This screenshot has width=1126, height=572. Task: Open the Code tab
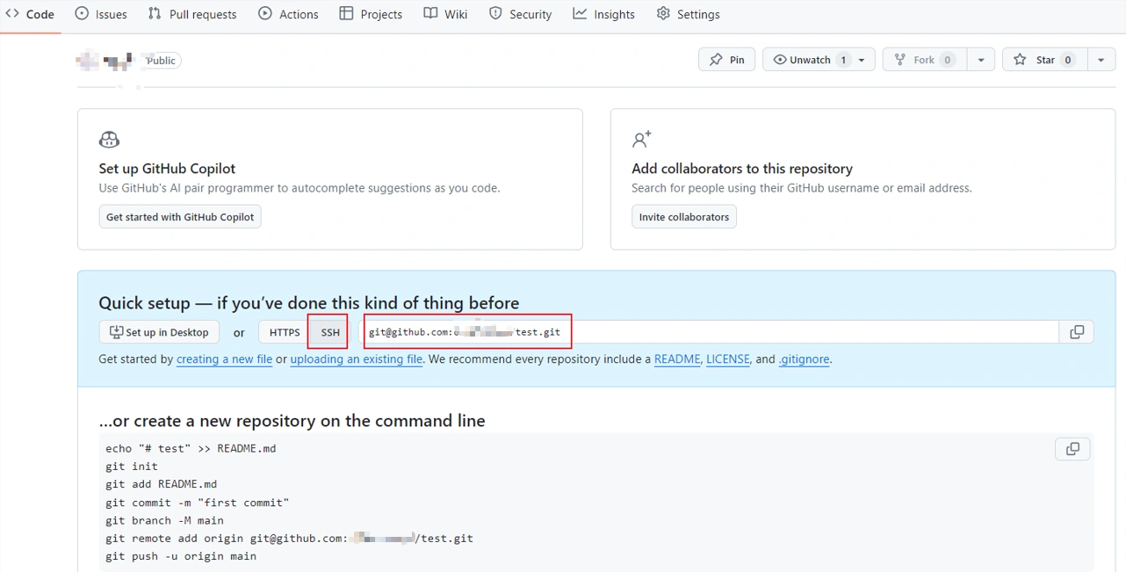30,14
